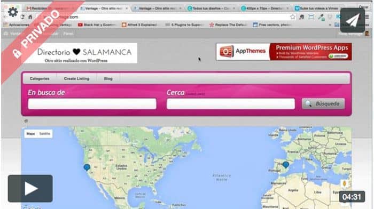The width and height of the screenshot is (374, 209).
Task: Focus the Cerca location field
Action: (x=231, y=104)
